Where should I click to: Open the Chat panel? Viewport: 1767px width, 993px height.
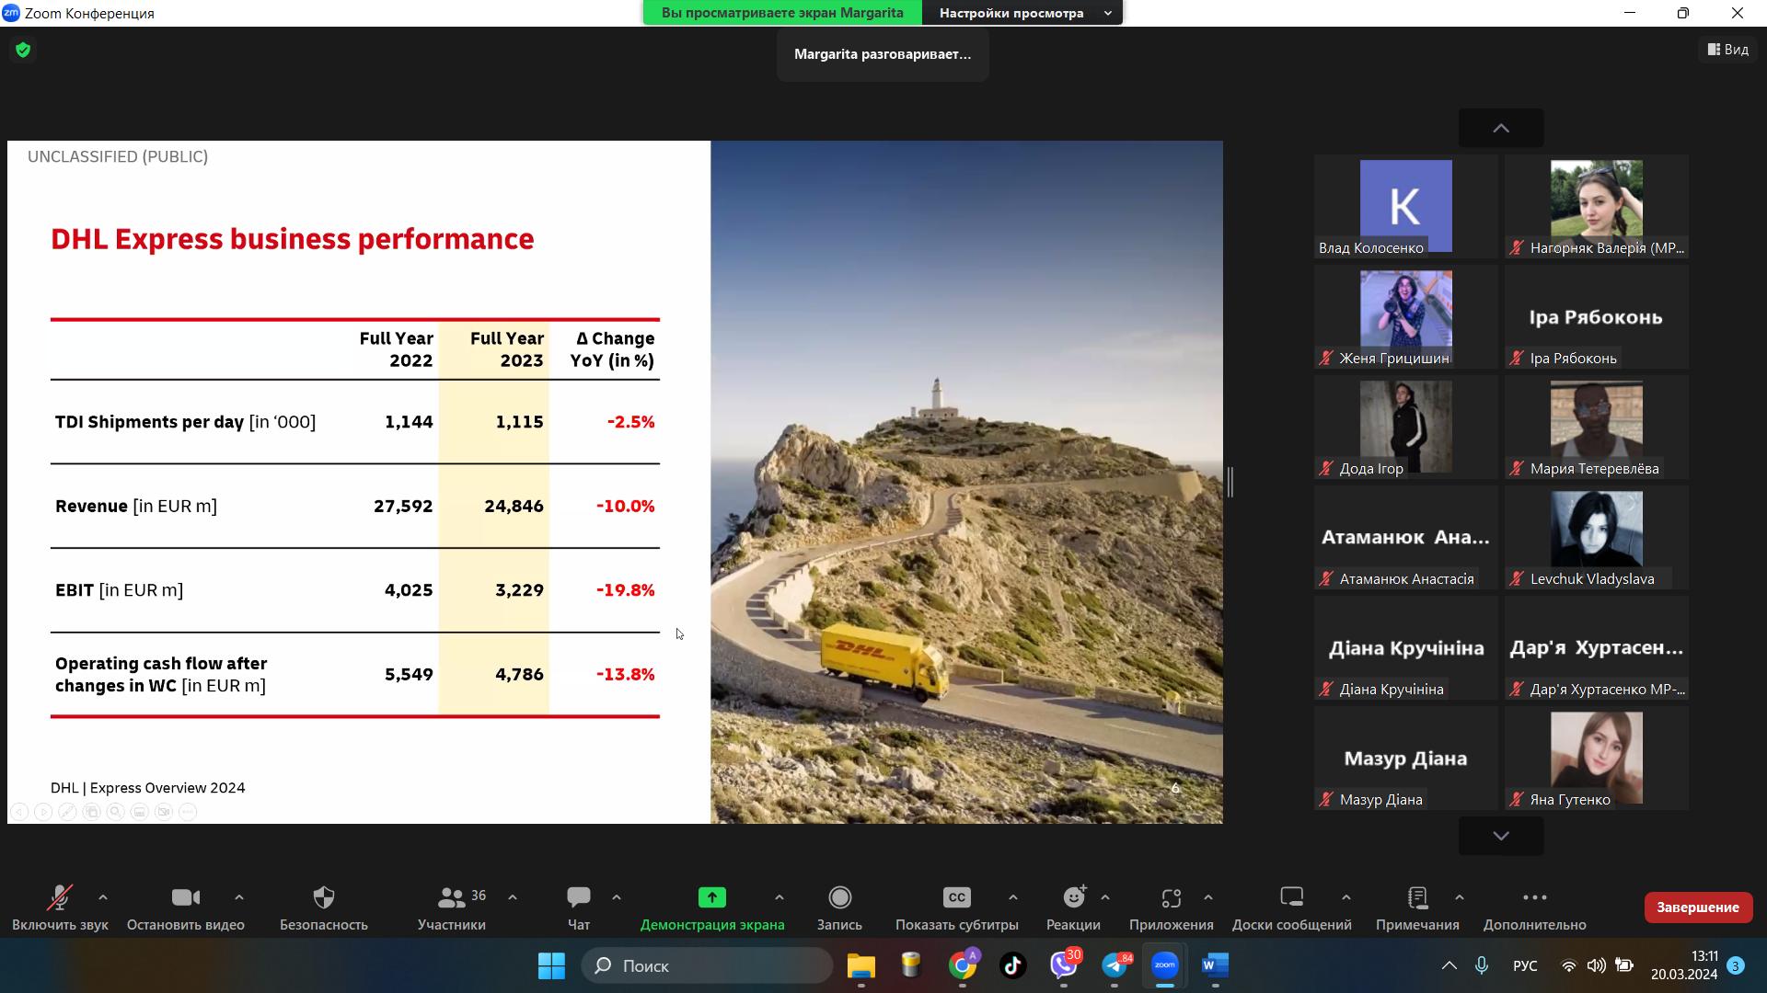pyautogui.click(x=579, y=897)
